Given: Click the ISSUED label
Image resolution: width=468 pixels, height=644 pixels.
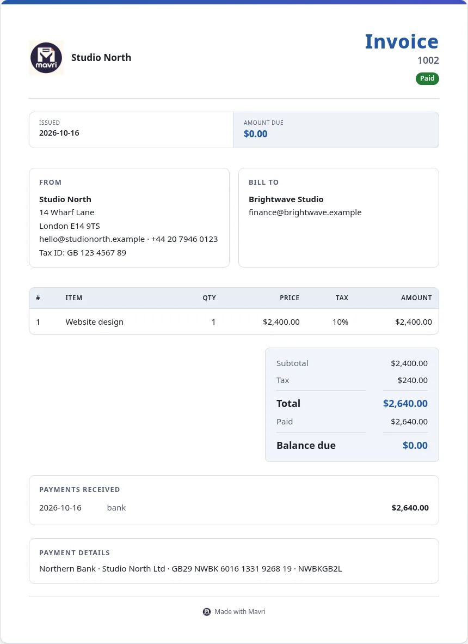Looking at the screenshot, I should (x=50, y=123).
